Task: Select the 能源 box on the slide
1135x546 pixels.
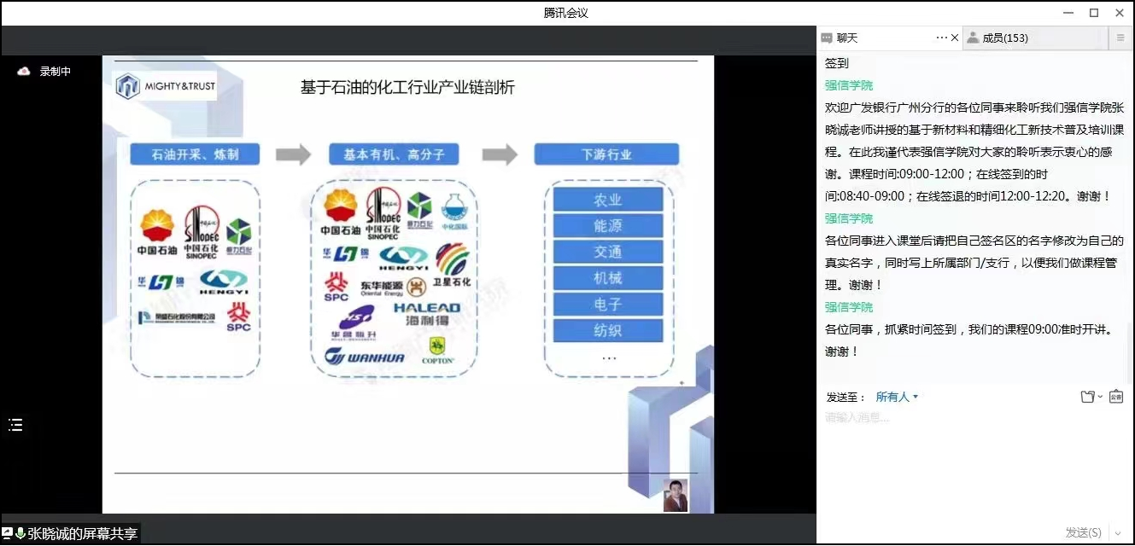Action: [x=608, y=226]
